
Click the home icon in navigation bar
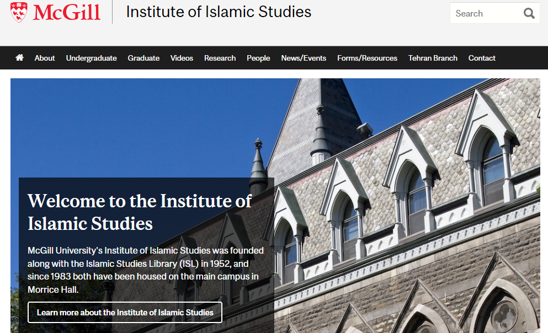[19, 57]
